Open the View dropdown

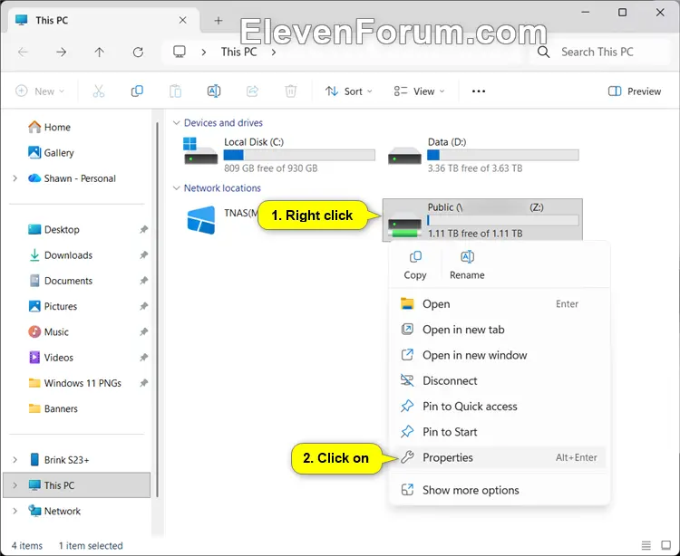(420, 91)
